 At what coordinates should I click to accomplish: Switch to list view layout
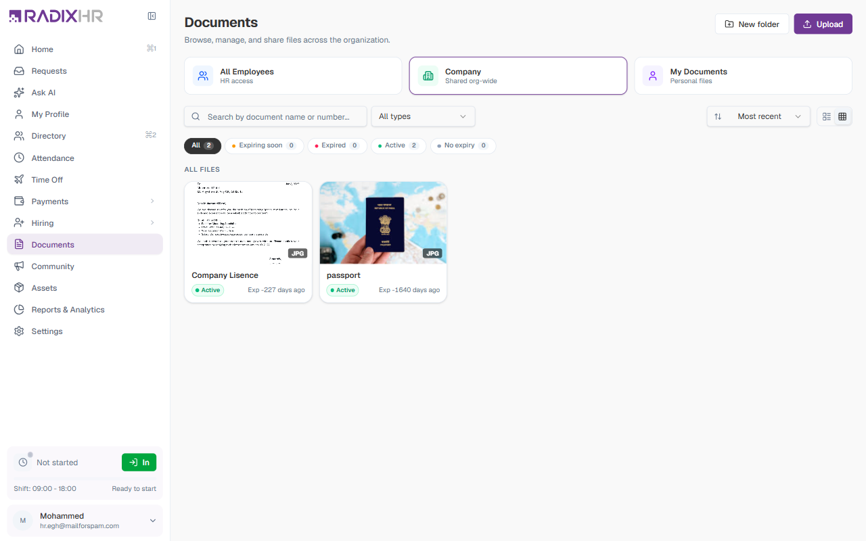coord(826,116)
